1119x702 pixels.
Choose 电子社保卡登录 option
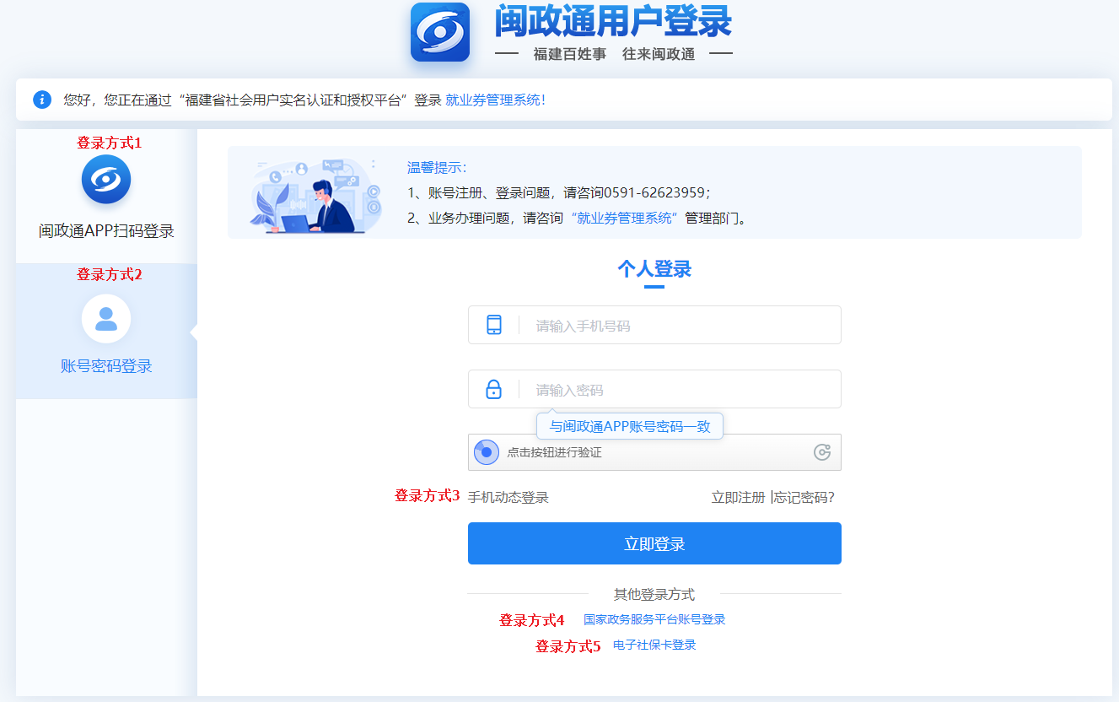click(654, 645)
